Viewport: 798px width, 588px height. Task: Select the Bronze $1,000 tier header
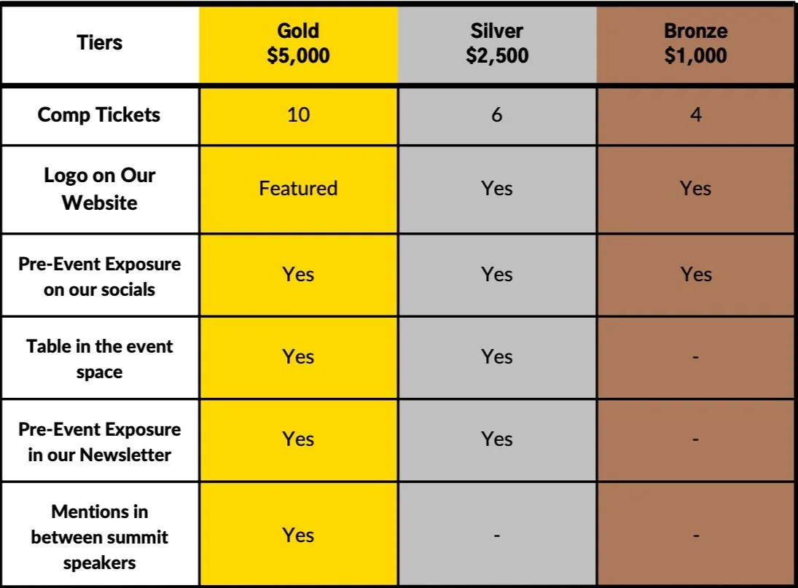point(696,43)
